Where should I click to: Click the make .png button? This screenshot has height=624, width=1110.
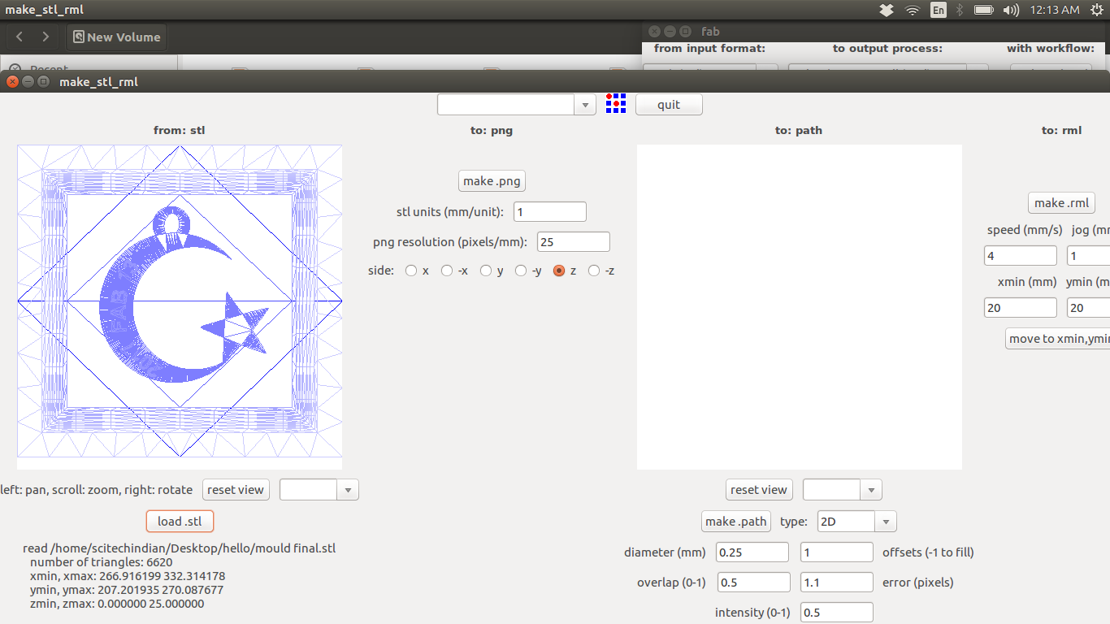click(492, 181)
